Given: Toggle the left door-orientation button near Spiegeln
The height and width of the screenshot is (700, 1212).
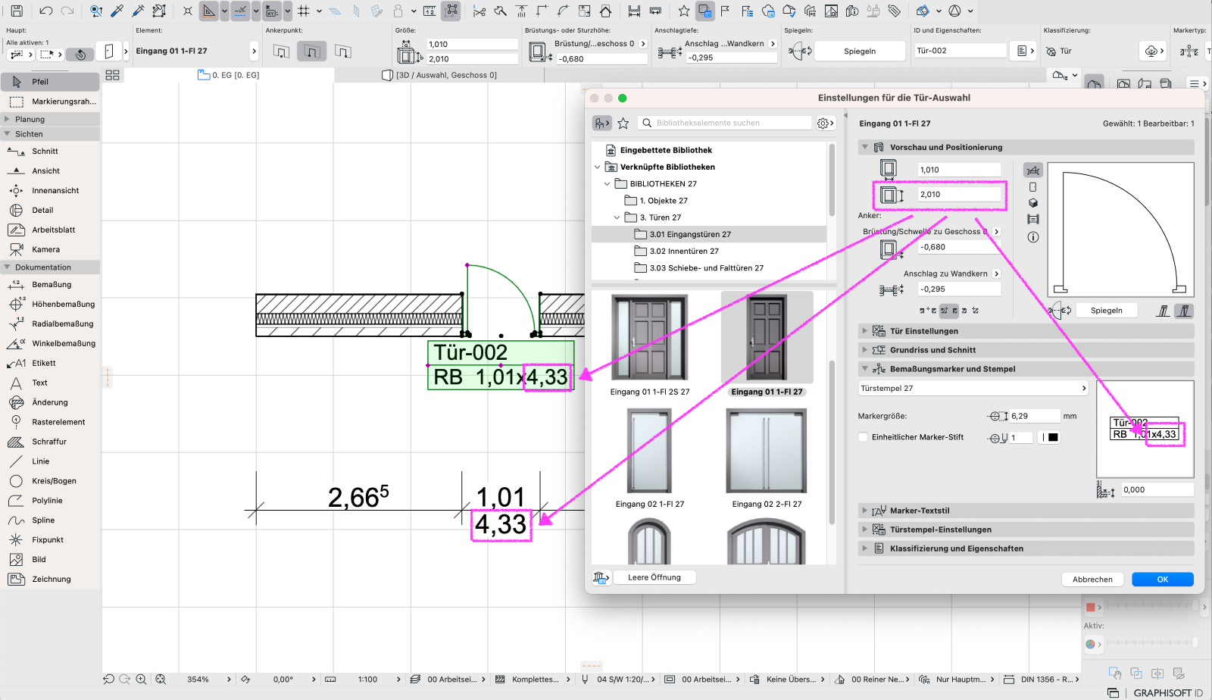Looking at the screenshot, I should (1164, 311).
